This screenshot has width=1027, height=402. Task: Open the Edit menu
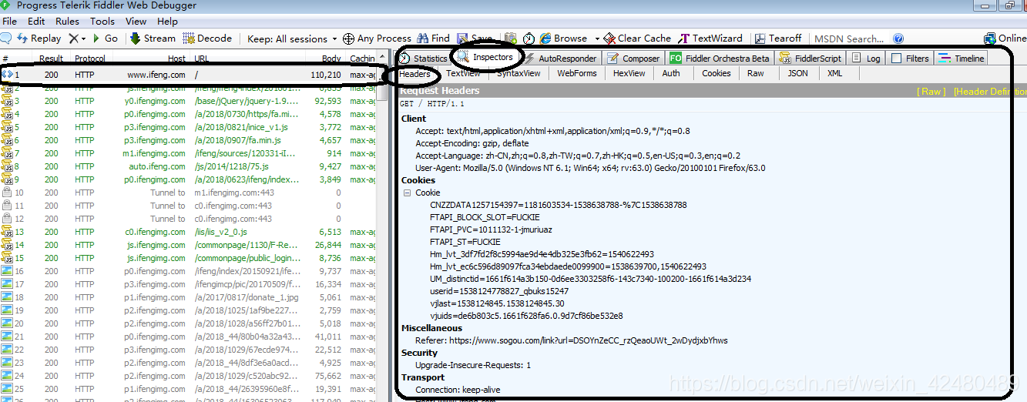(x=36, y=22)
